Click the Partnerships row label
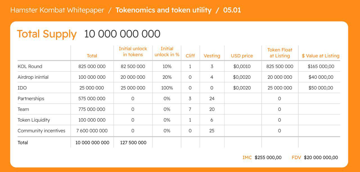The height and width of the screenshot is (172, 360). tap(31, 99)
